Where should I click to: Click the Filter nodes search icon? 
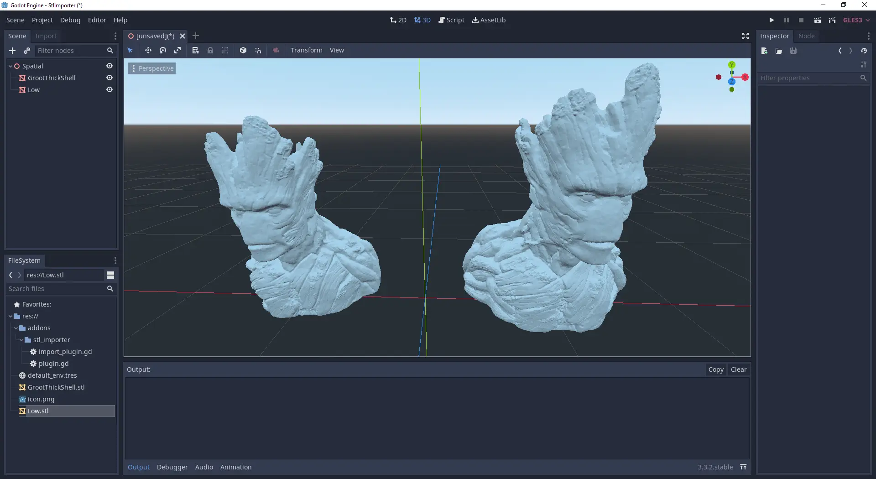pos(110,51)
